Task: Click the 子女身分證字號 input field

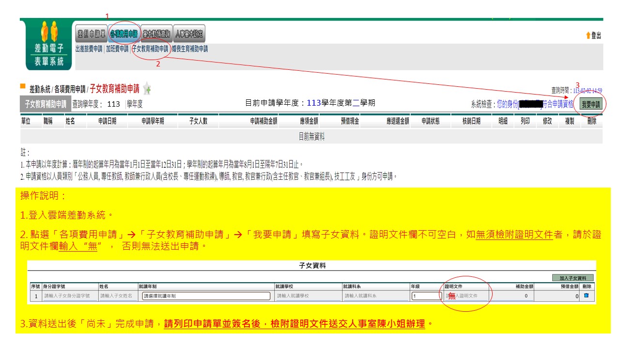Action: [x=69, y=296]
